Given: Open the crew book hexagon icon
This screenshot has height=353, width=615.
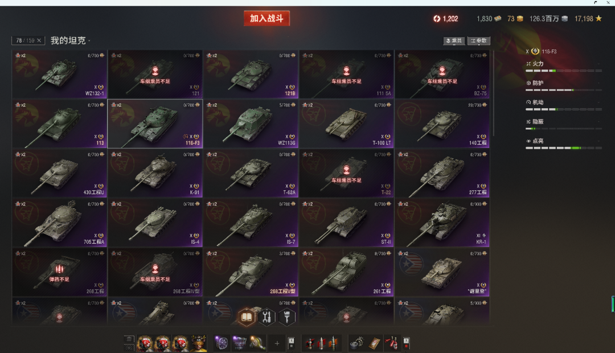Looking at the screenshot, I should click(247, 317).
